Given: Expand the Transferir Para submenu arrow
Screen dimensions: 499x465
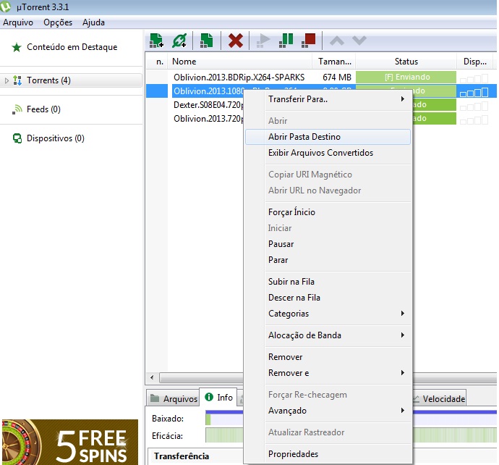Looking at the screenshot, I should [x=403, y=99].
